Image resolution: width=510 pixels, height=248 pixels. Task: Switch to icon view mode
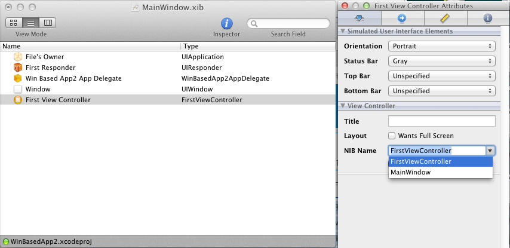click(14, 23)
